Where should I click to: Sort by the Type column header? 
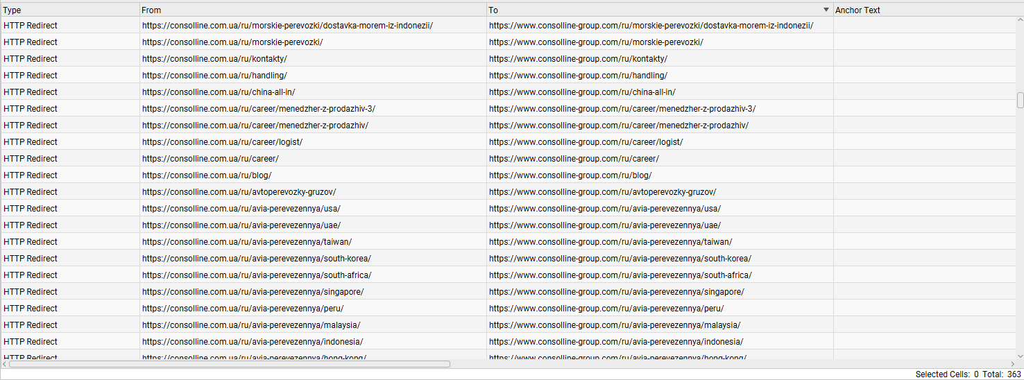[x=70, y=10]
